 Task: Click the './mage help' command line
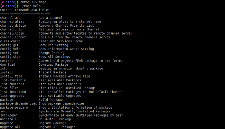click(30, 6)
